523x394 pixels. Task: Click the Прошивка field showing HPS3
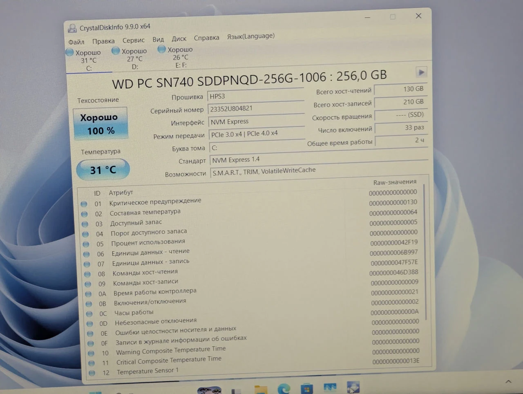point(256,96)
